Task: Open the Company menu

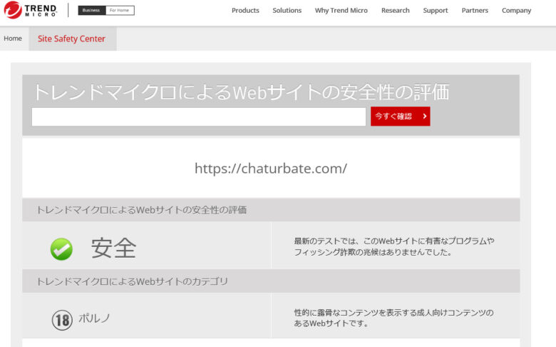Action: pyautogui.click(x=516, y=11)
